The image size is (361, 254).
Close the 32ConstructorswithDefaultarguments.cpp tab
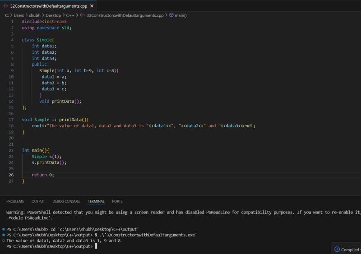tap(92, 6)
